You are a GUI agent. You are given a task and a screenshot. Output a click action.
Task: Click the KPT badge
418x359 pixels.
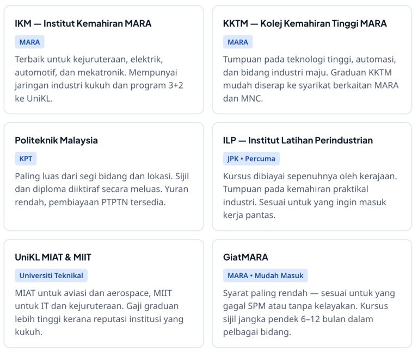pos(26,159)
